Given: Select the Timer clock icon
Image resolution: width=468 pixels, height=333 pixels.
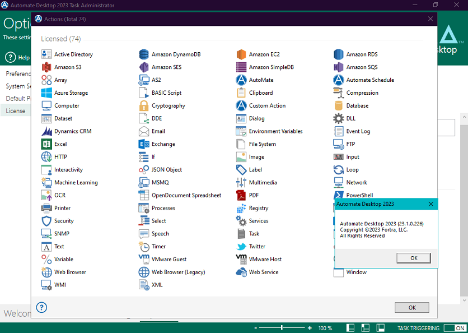Looking at the screenshot, I should click(143, 246).
